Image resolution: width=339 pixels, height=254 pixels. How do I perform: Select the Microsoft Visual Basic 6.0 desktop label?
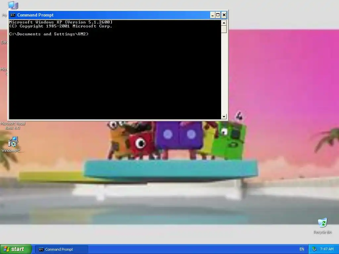point(13,125)
